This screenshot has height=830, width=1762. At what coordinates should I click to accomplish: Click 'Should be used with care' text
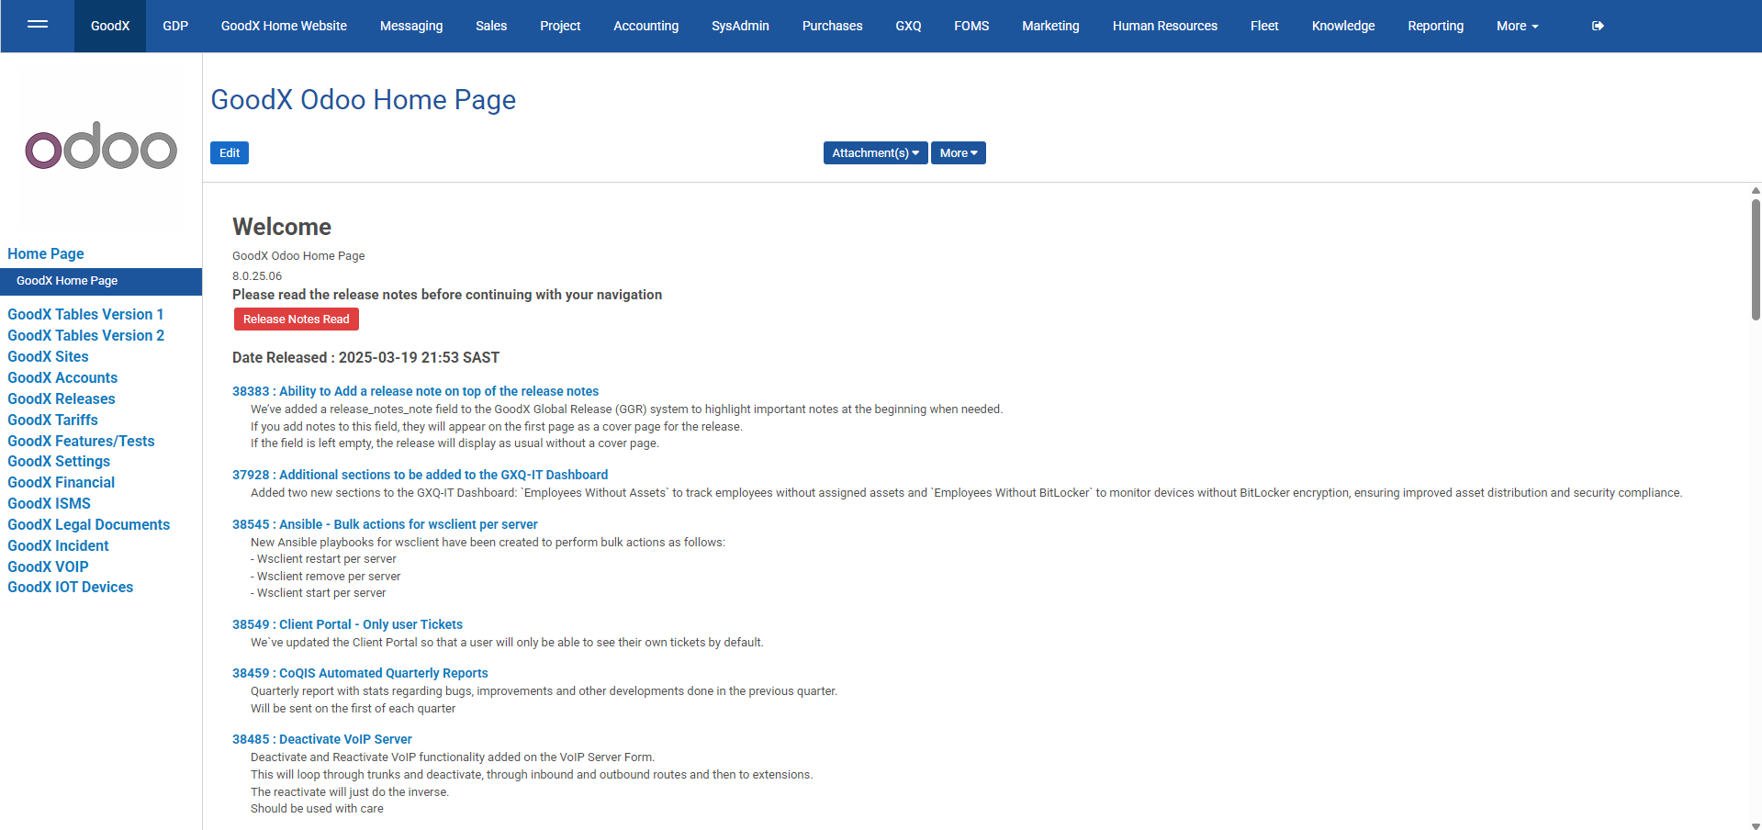317,809
